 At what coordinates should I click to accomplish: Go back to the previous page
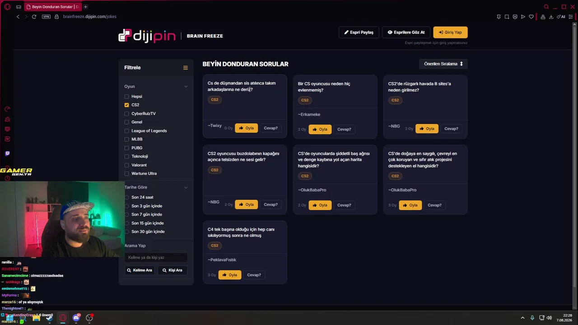(18, 17)
